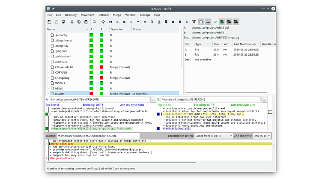The width and height of the screenshot is (322, 181).
Task: Select source B toolbar button
Action: pyautogui.click(x=180, y=21)
